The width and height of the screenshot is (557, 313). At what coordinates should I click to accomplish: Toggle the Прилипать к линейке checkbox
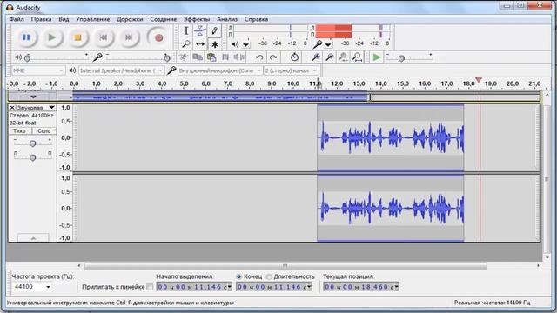pyautogui.click(x=150, y=287)
